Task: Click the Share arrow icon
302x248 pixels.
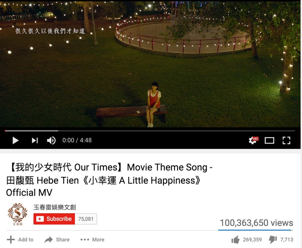Action: coord(49,239)
